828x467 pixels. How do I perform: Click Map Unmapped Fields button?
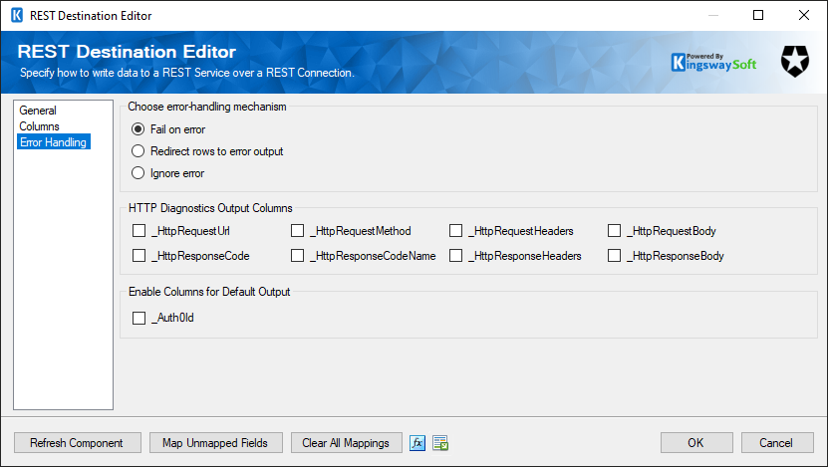pos(215,443)
